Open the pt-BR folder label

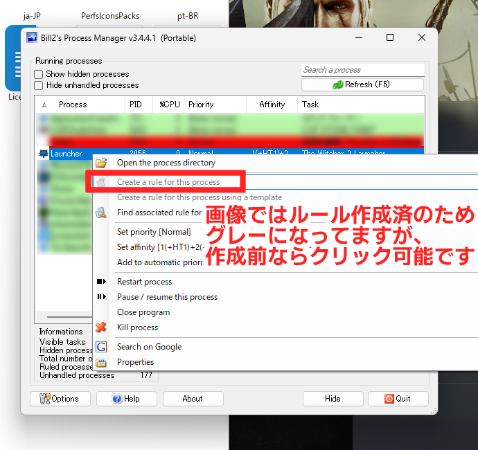tap(188, 16)
